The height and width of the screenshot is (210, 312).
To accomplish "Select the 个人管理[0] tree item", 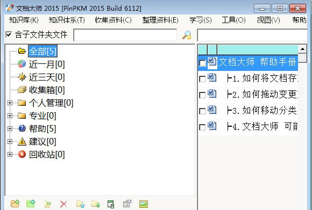I will (x=51, y=103).
